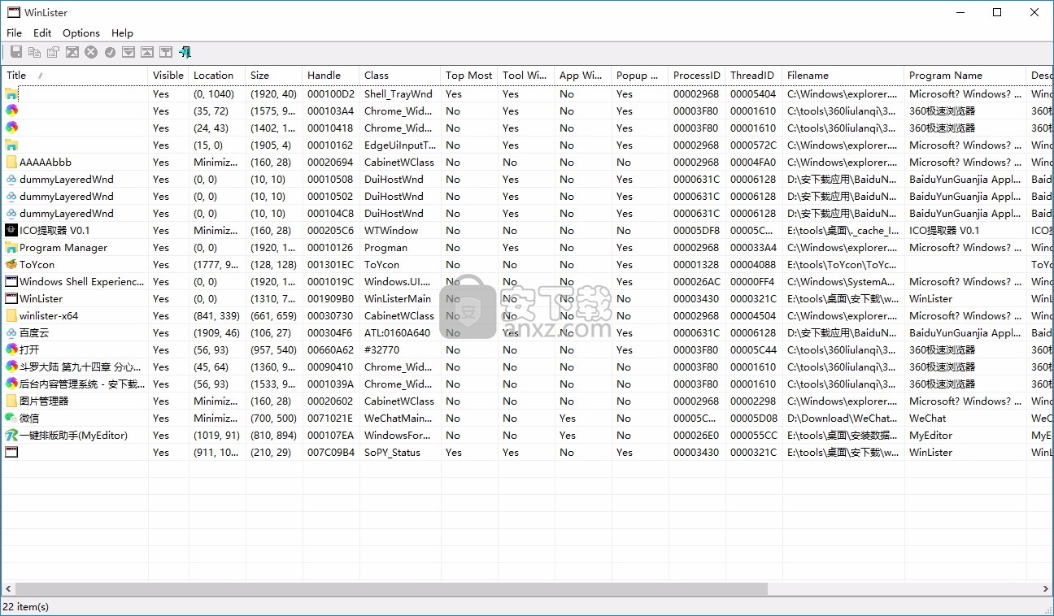Open the File menu
This screenshot has height=616, width=1054.
tap(14, 33)
